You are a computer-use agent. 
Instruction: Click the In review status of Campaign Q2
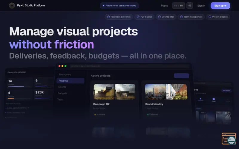pyautogui.click(x=99, y=114)
